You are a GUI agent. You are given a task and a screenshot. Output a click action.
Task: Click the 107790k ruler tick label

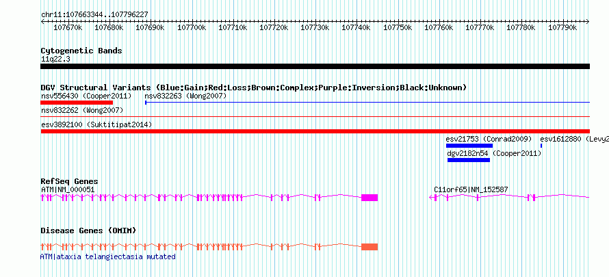pos(562,27)
